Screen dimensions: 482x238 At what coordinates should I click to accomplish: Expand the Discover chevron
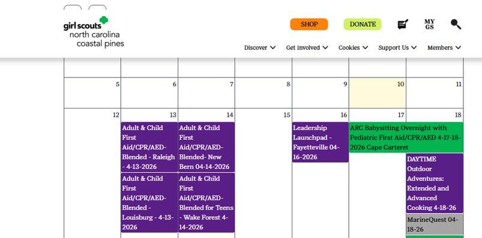point(273,47)
